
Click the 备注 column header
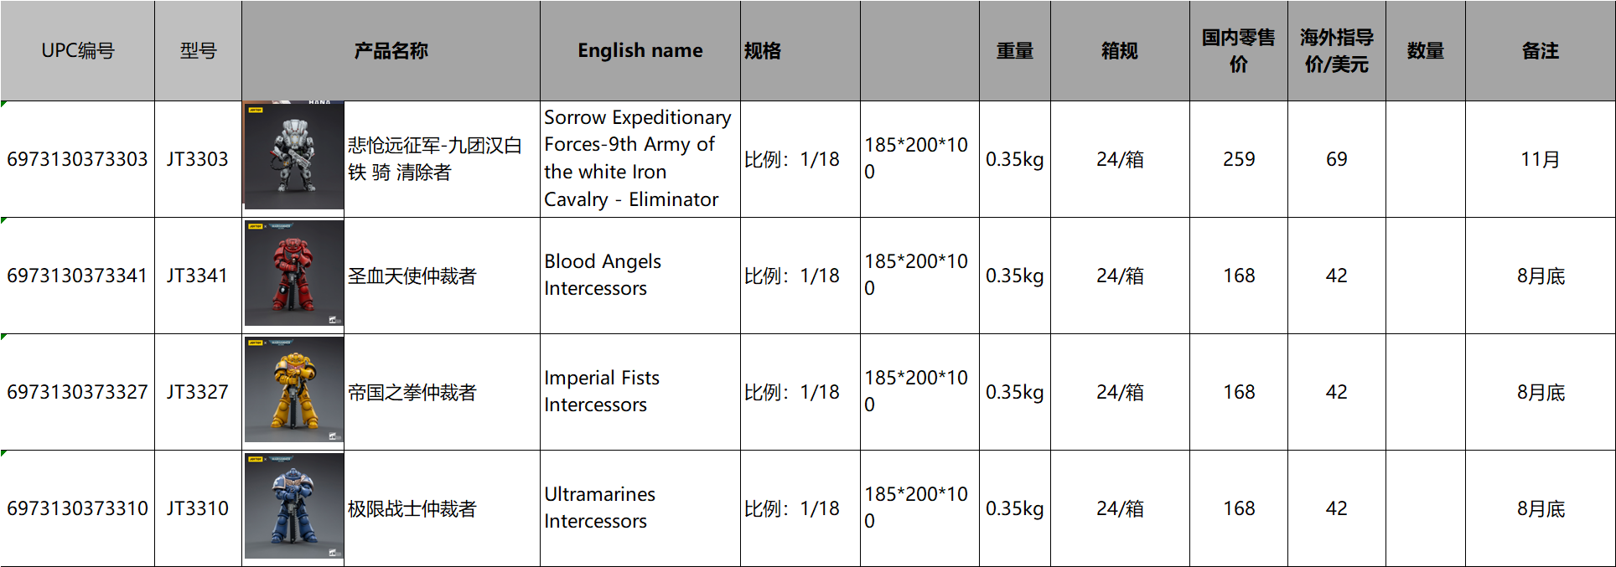pyautogui.click(x=1540, y=51)
